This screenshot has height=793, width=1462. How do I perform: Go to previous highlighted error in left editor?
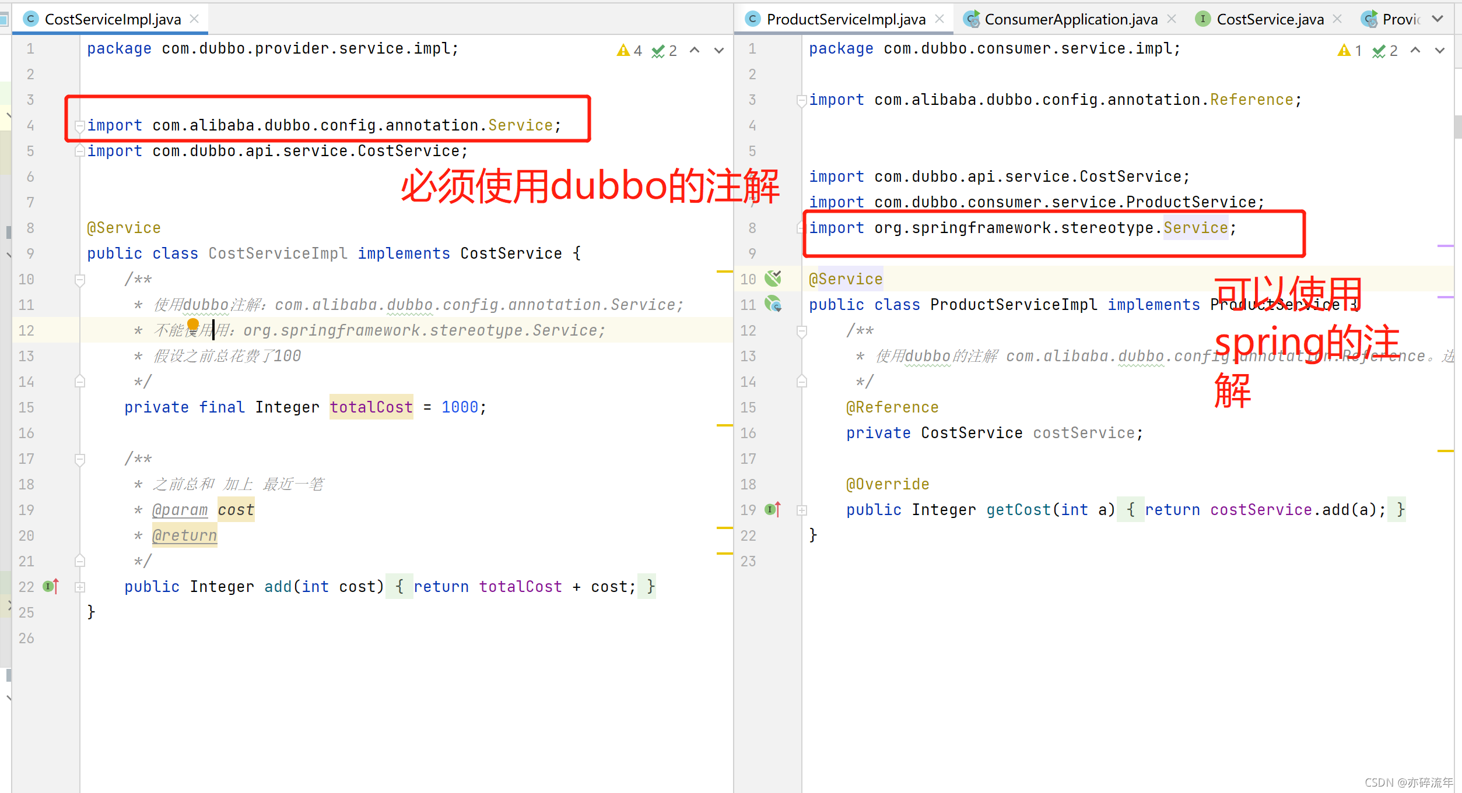click(695, 51)
